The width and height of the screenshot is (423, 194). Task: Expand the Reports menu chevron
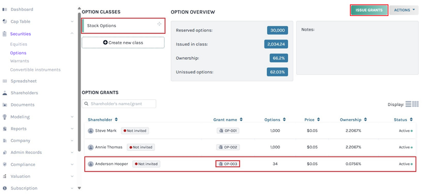point(72,129)
